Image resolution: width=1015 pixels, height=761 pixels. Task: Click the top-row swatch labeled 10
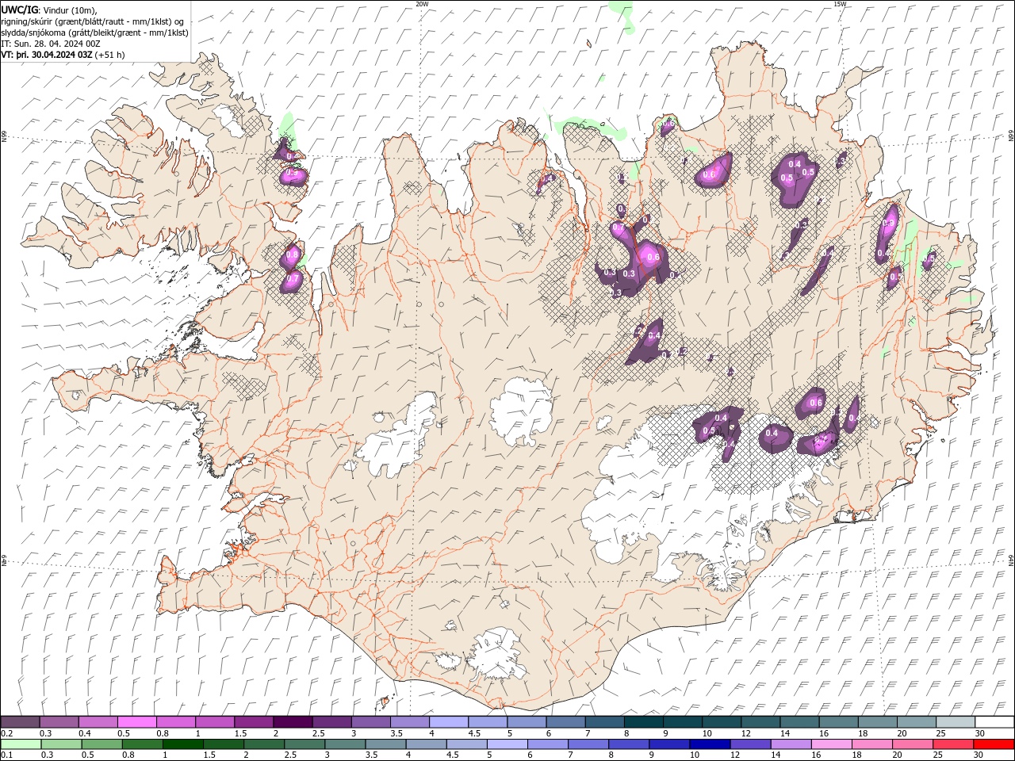722,722
